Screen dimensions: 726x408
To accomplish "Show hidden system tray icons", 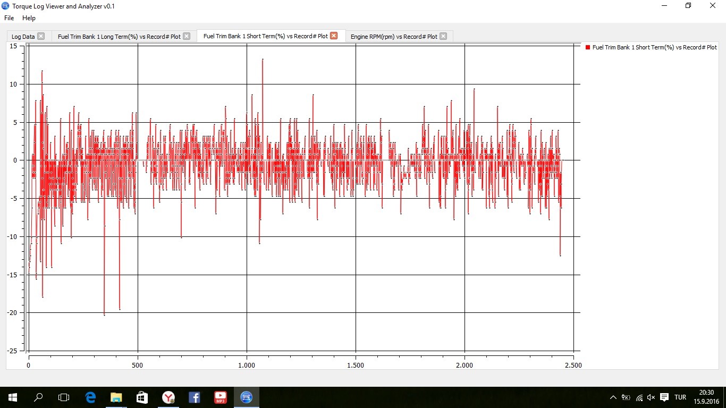I will [613, 397].
